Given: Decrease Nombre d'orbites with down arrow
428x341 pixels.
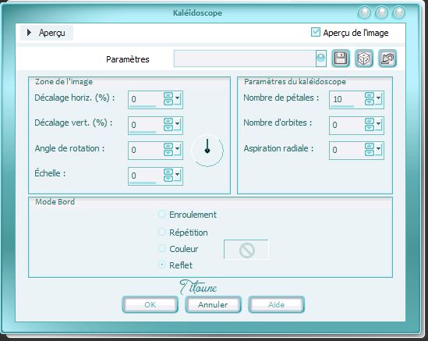Looking at the screenshot, I should pos(370,128).
